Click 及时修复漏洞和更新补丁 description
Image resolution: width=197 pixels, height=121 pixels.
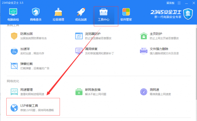[x=100, y=53]
